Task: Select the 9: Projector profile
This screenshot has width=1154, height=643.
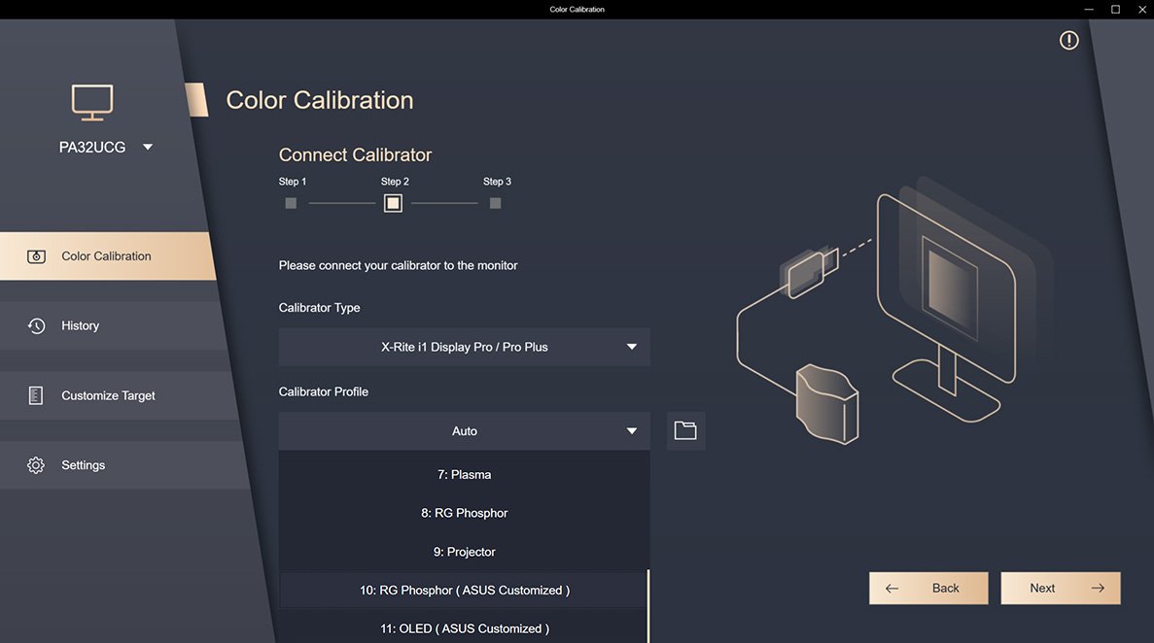Action: tap(465, 552)
